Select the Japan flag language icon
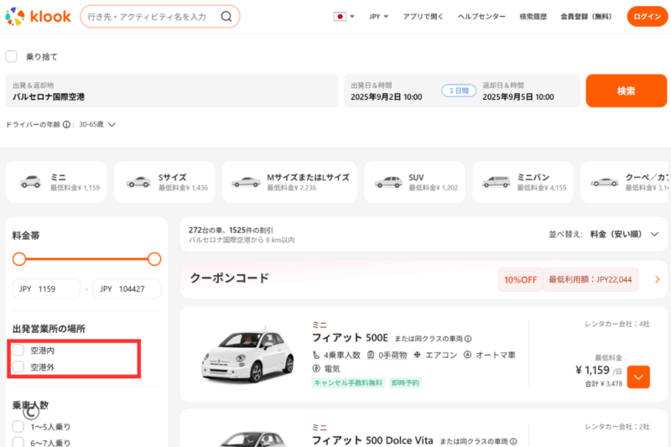This screenshot has height=447, width=671. 340,17
